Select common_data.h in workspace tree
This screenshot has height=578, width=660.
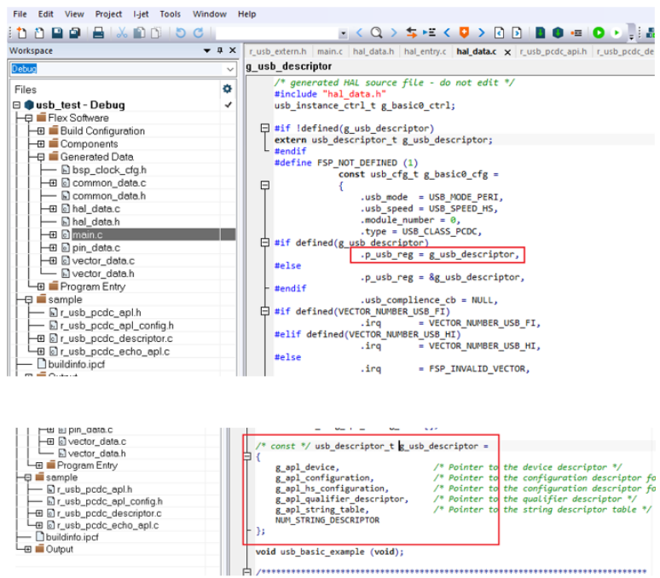(109, 196)
